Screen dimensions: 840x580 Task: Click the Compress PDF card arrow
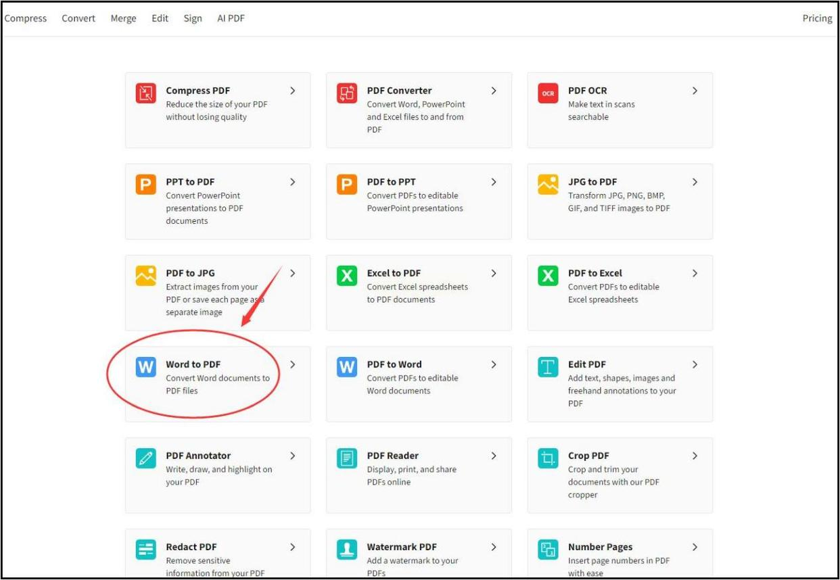(293, 91)
